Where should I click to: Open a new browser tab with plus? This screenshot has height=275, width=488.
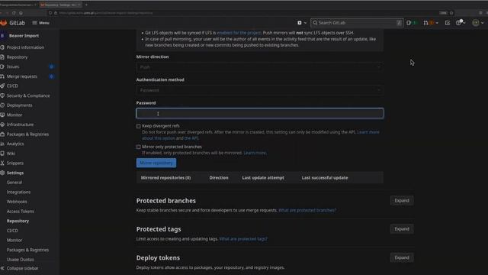[x=86, y=5]
